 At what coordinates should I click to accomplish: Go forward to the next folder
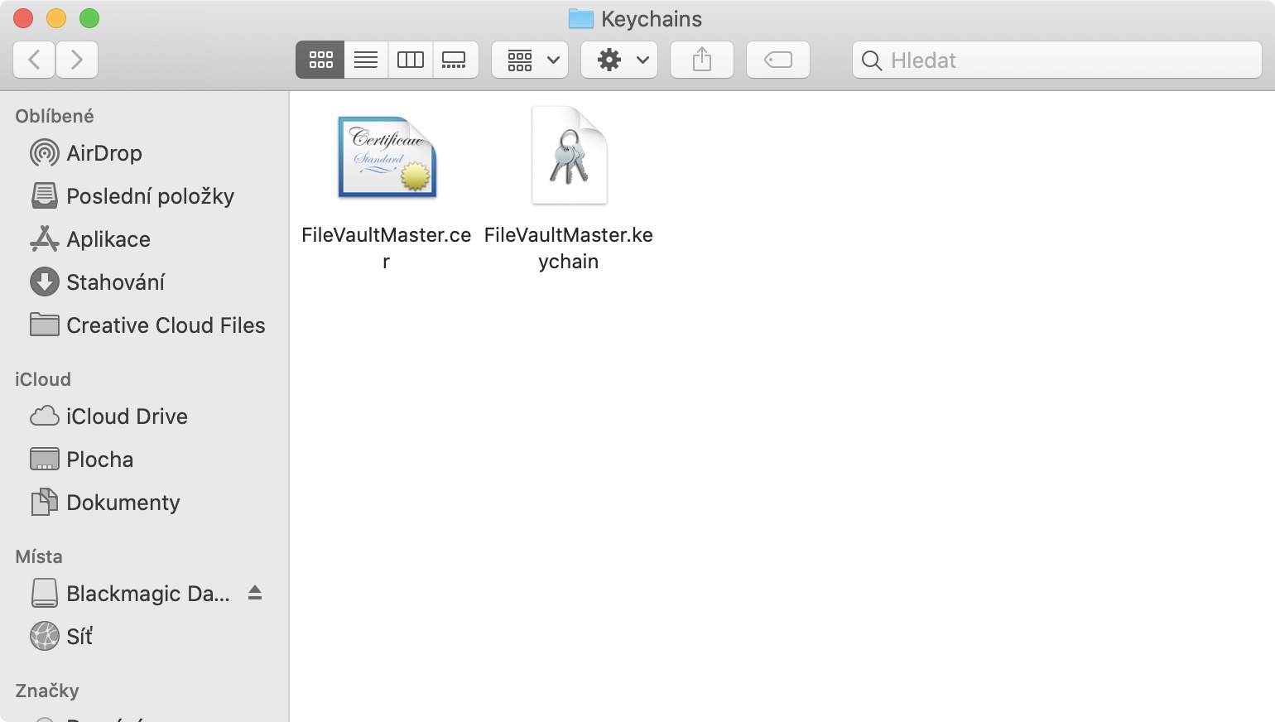(77, 60)
